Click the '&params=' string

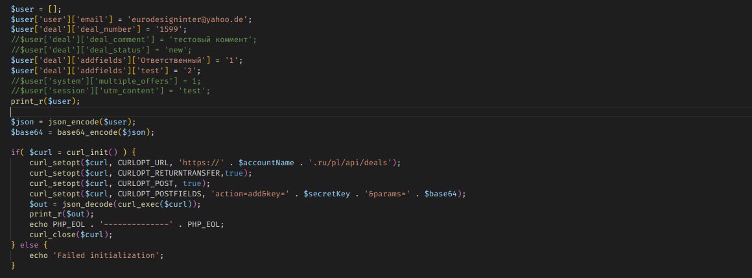[x=387, y=194]
